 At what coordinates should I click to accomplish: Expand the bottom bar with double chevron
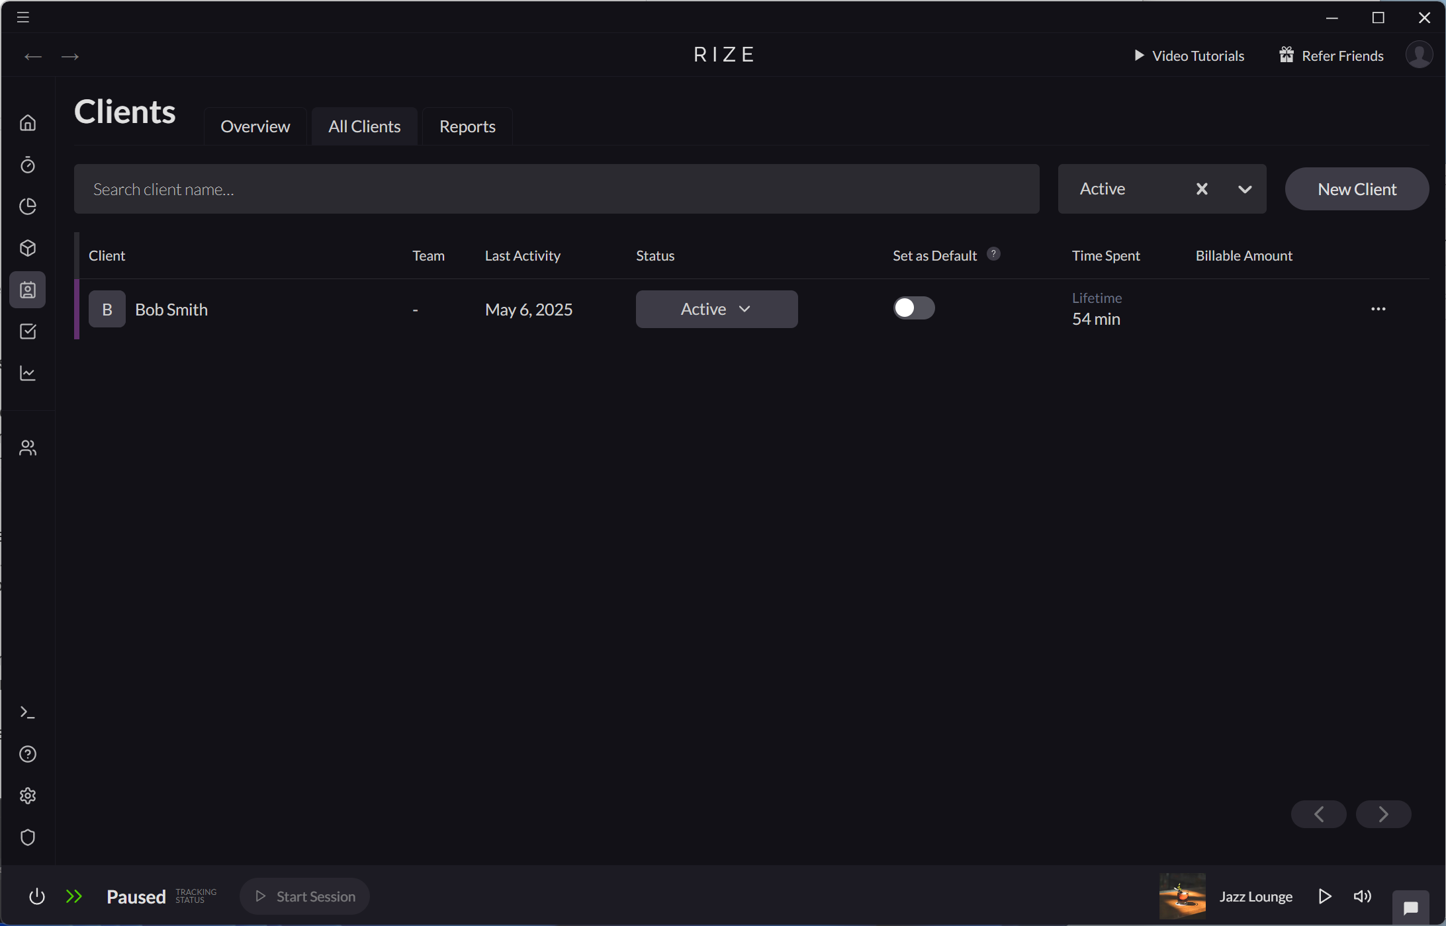point(74,896)
